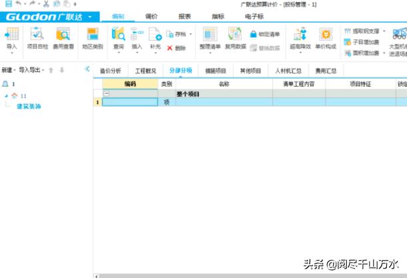Click the 存档 archive button
Viewport: 407px width, 278px height.
tap(177, 34)
